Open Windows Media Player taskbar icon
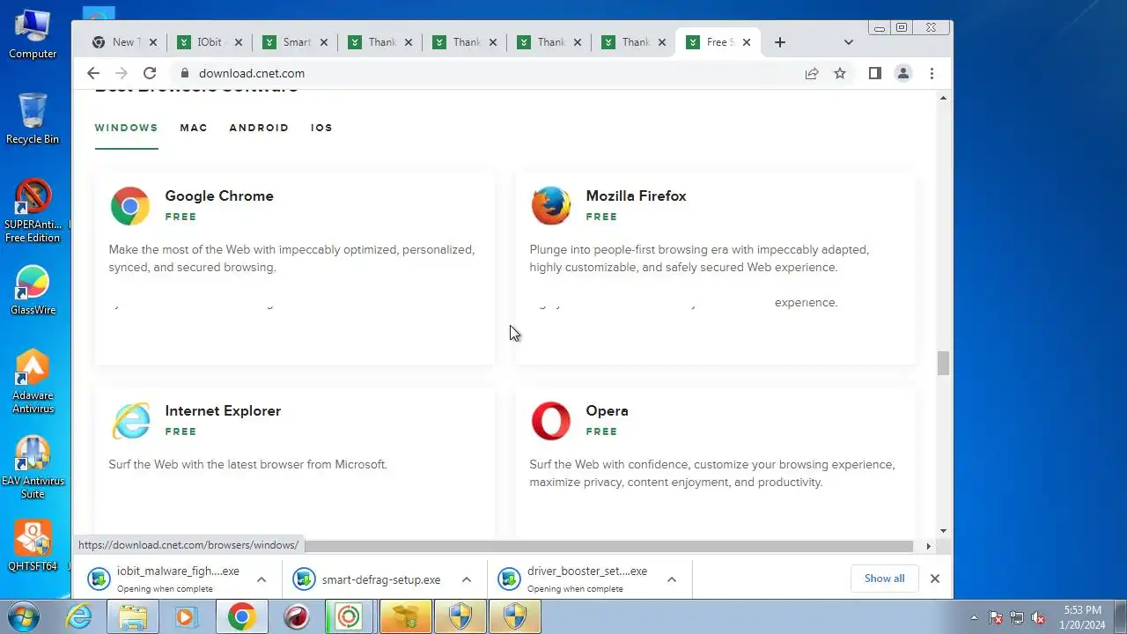 coord(186,616)
